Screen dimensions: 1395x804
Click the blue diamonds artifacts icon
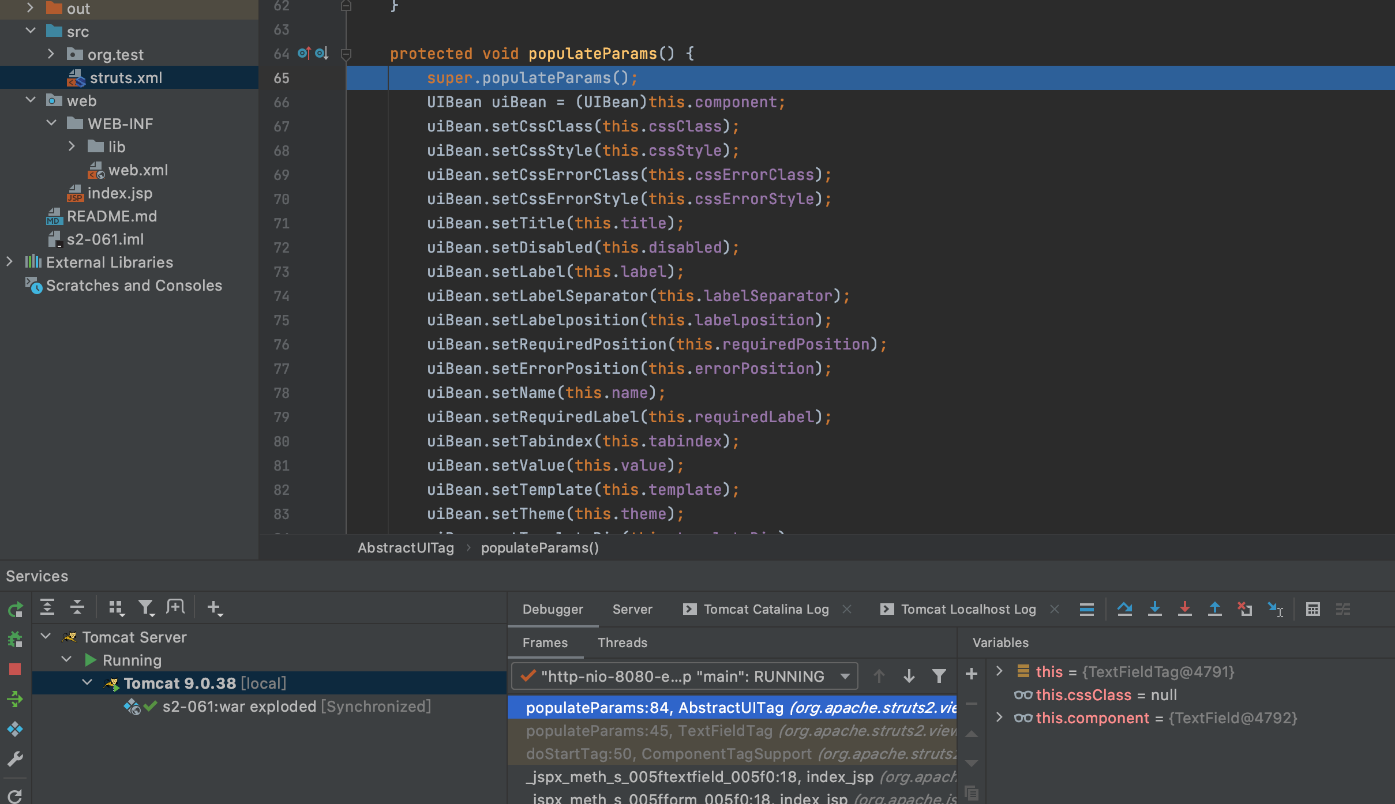pos(16,729)
